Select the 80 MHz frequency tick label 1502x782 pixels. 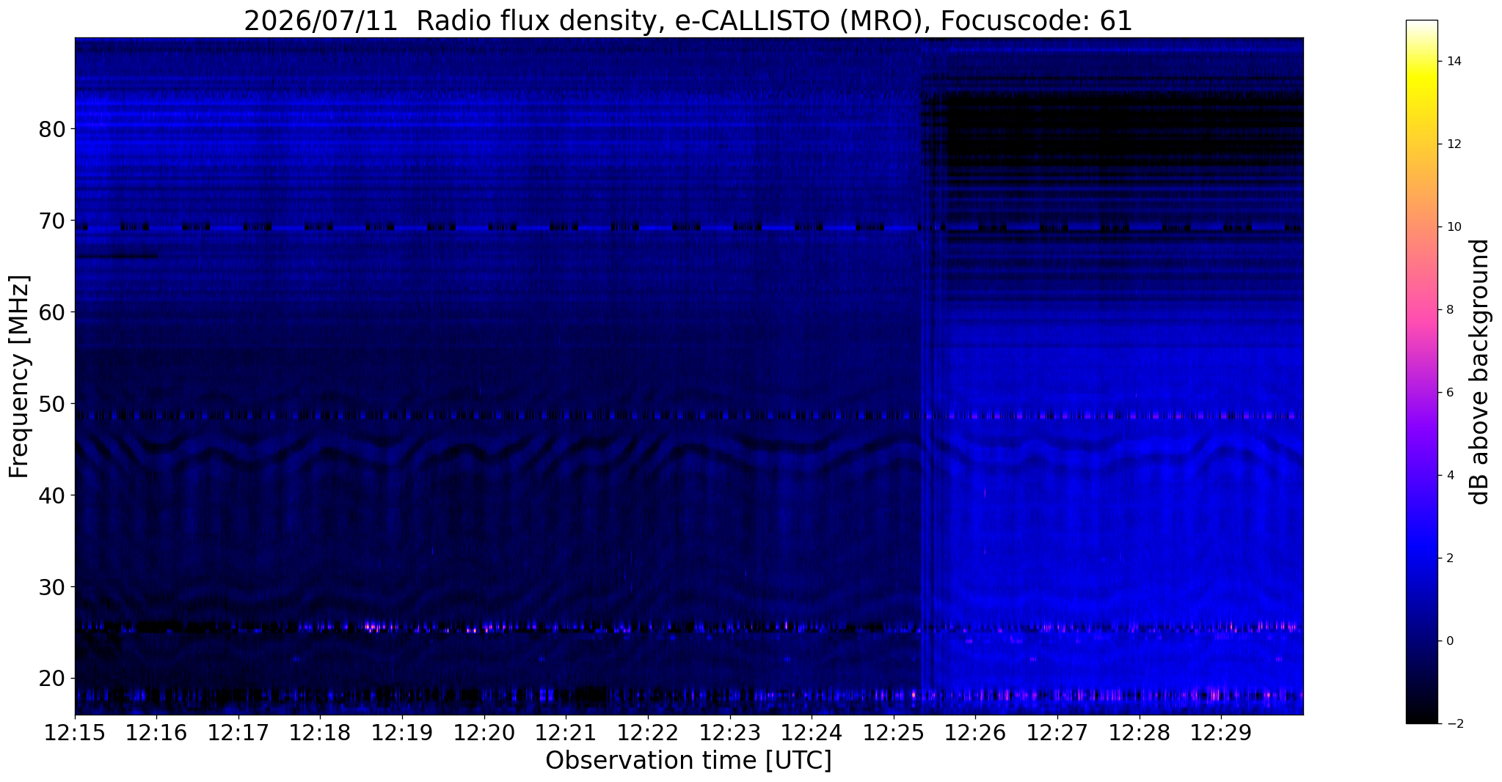coord(53,129)
